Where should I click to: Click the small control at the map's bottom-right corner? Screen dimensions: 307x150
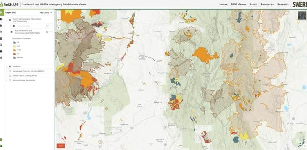[304, 146]
